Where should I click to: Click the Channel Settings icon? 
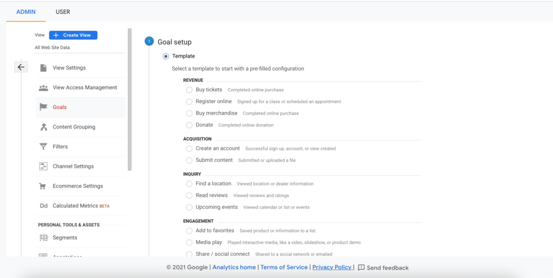(x=44, y=166)
